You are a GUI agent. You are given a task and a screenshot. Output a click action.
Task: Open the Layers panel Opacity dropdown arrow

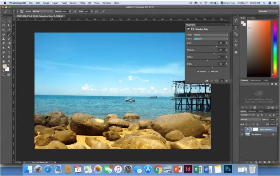pyautogui.click(x=277, y=119)
